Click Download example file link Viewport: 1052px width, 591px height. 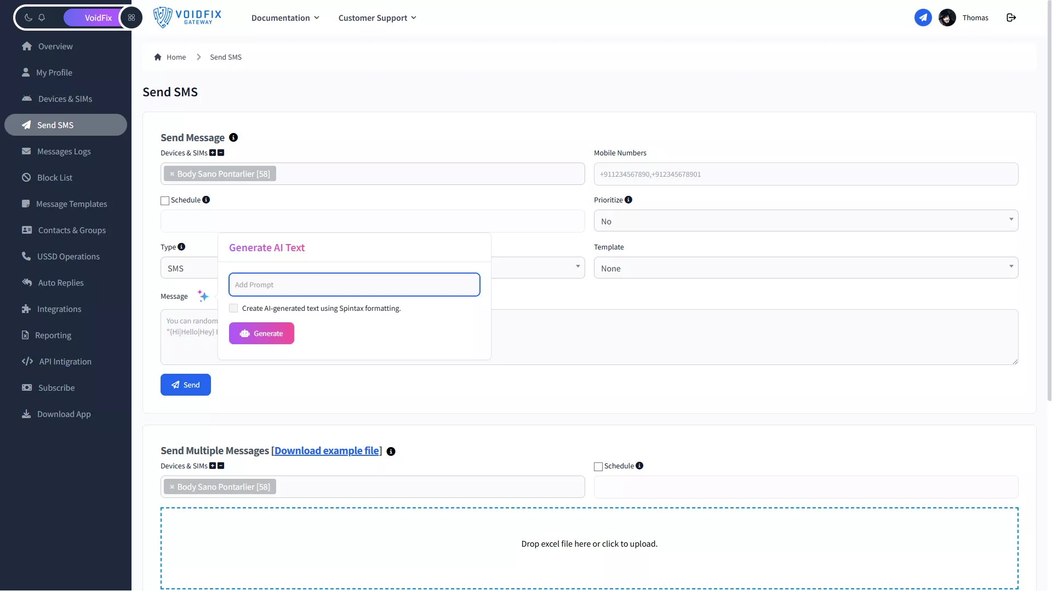coord(327,451)
